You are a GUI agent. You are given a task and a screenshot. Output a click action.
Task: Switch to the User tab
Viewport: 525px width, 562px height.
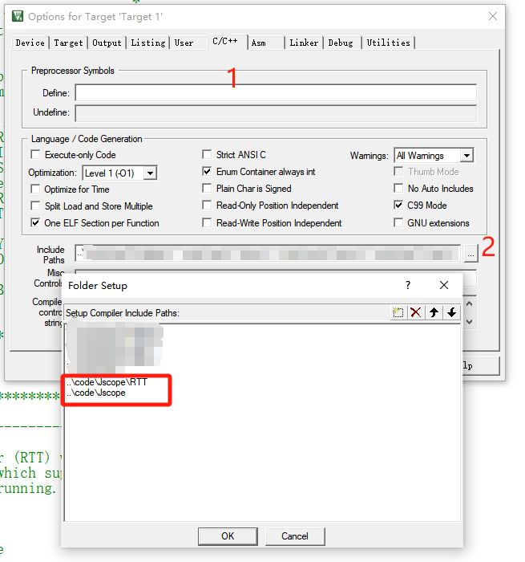184,43
